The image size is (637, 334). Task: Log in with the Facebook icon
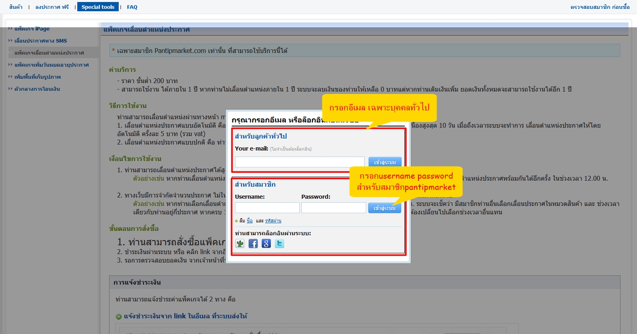(253, 243)
